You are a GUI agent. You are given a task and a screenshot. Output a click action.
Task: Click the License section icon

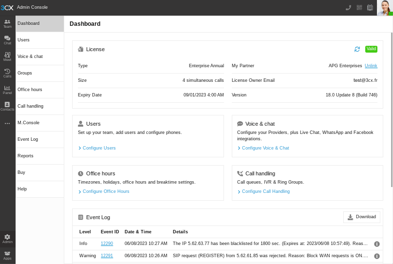80,49
